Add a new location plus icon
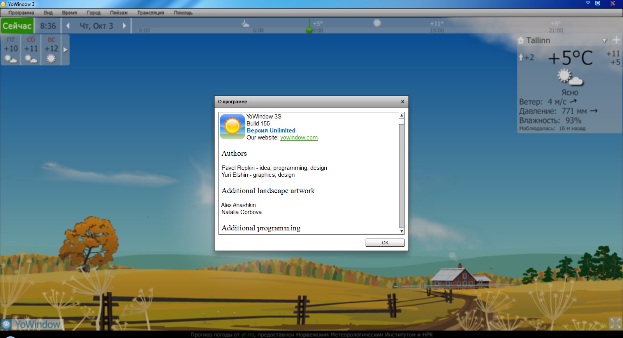 pos(616,40)
